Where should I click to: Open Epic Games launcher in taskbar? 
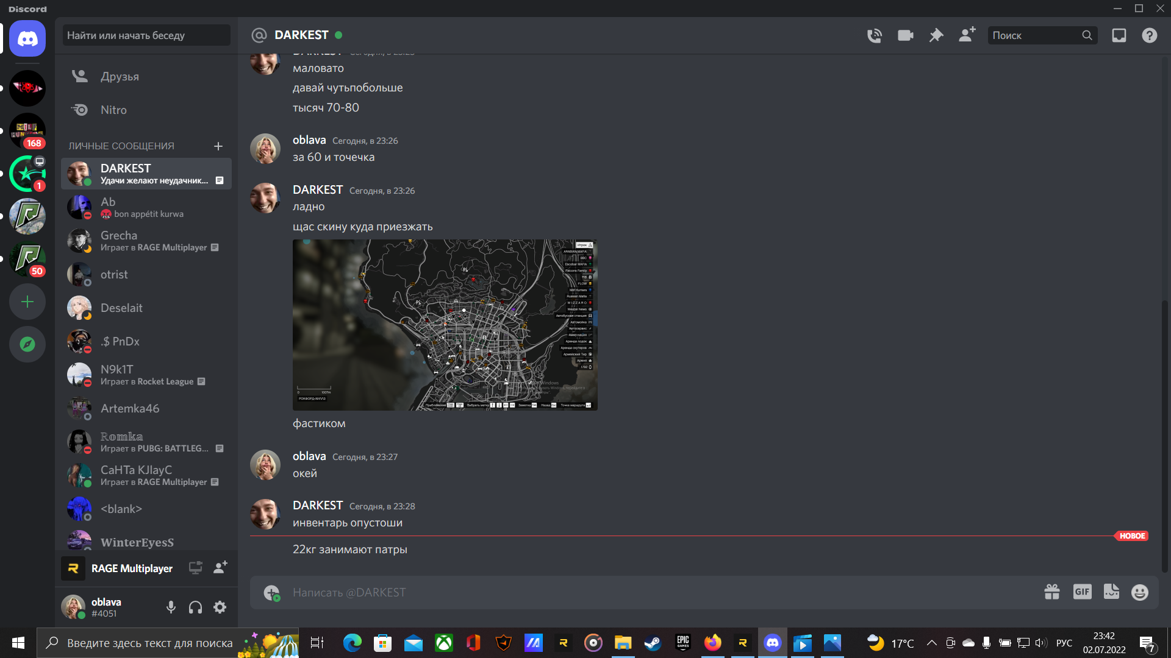click(x=683, y=643)
